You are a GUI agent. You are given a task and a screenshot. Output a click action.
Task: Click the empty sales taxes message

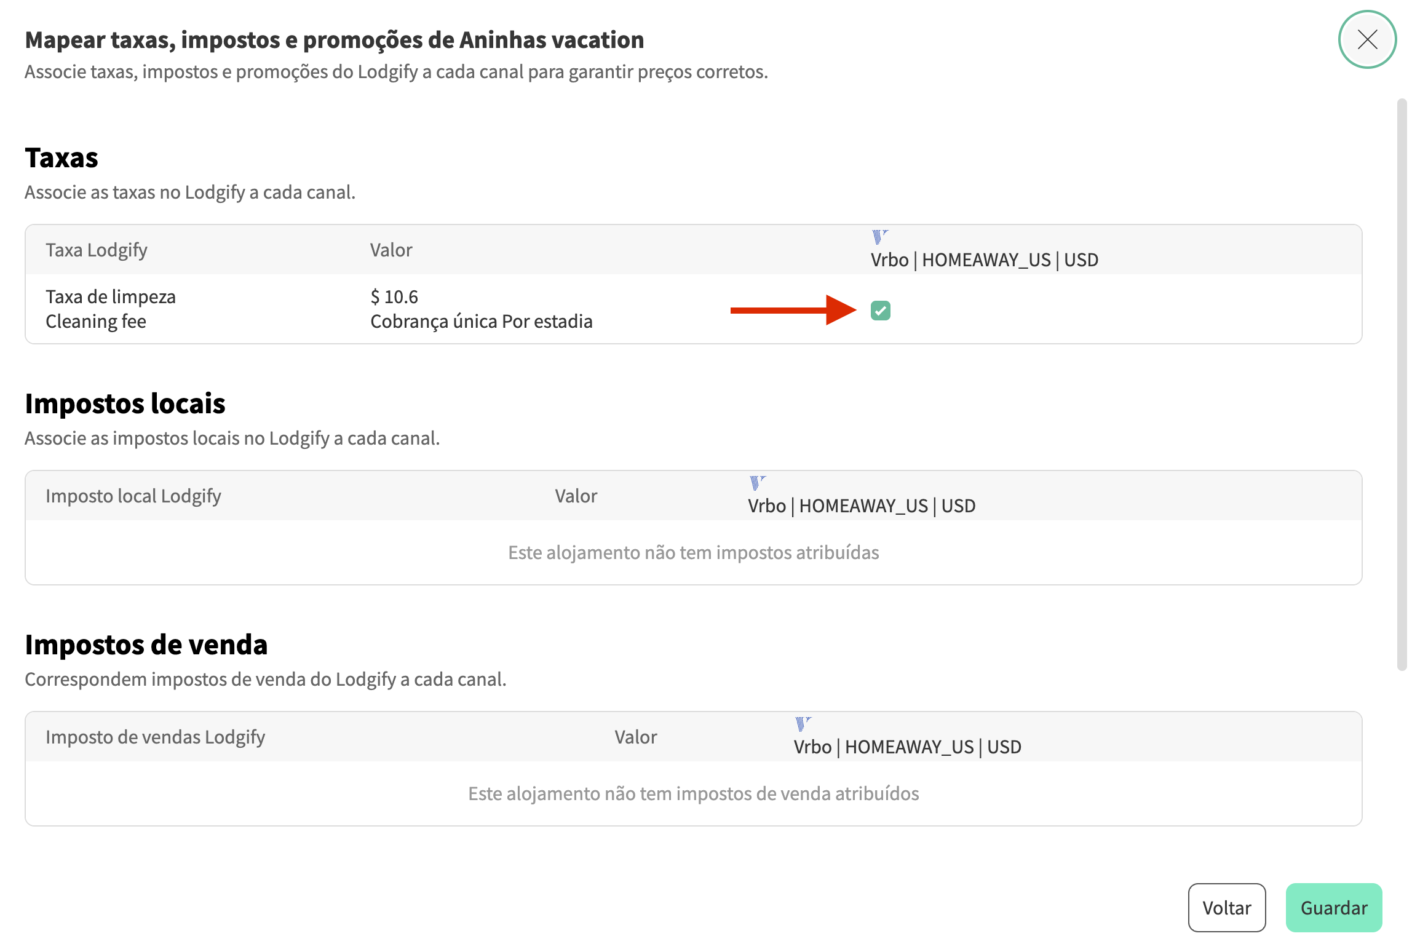click(x=693, y=794)
